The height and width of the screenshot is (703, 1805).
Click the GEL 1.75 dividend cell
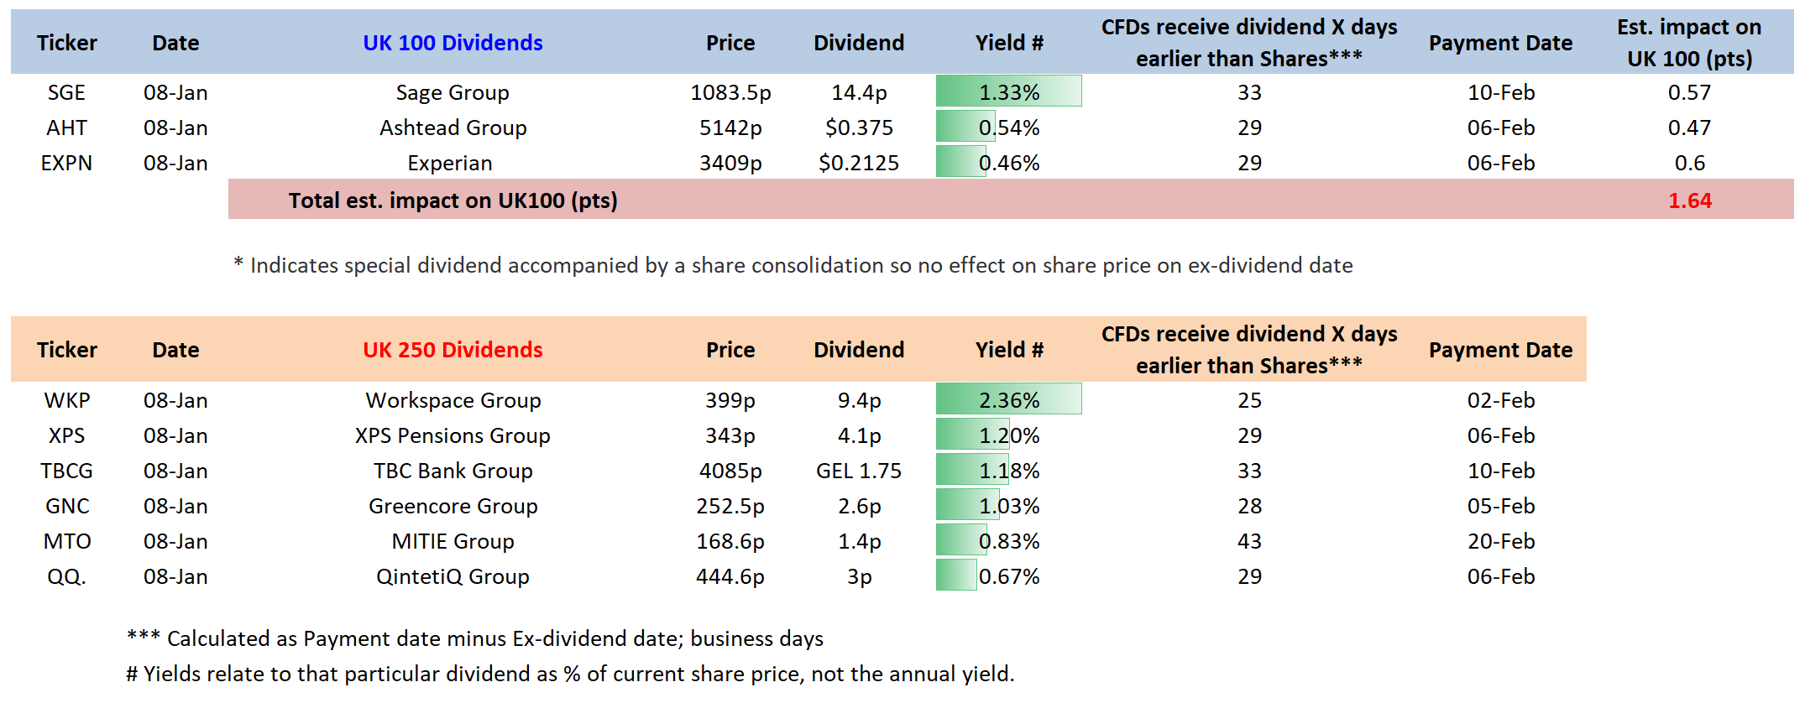858,471
